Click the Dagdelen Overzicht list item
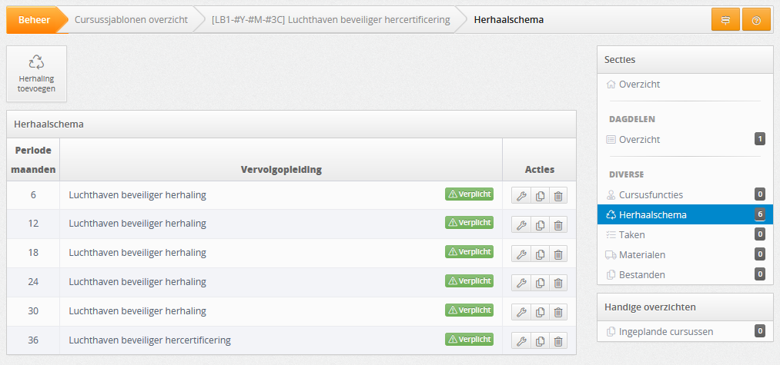The height and width of the screenshot is (365, 780). point(685,140)
